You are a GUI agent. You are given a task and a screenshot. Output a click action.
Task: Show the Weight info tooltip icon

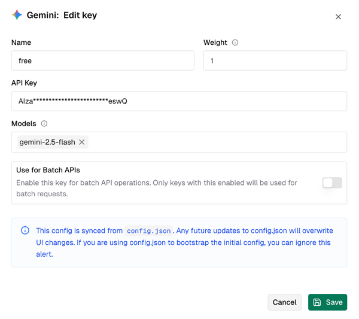(235, 42)
